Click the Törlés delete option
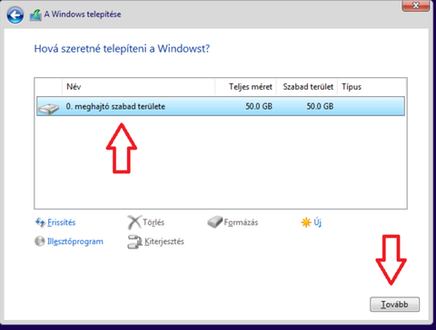The image size is (436, 330). [x=154, y=222]
